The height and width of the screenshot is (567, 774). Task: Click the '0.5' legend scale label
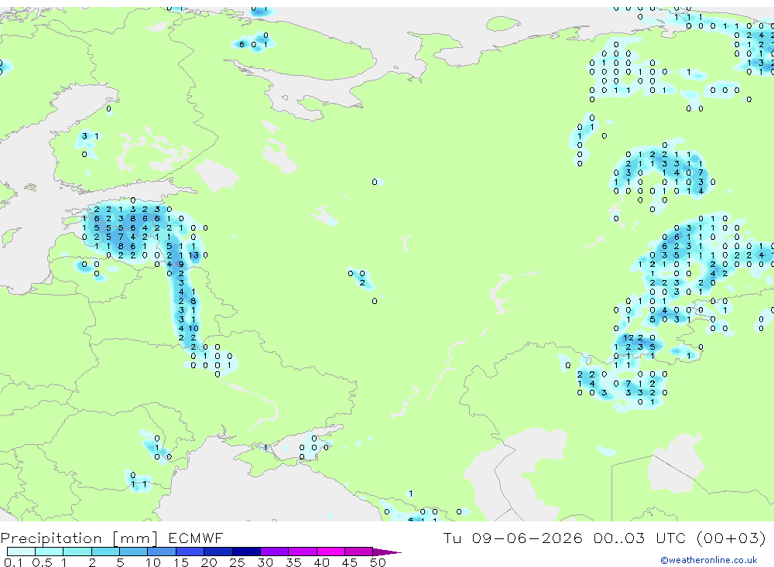42,562
